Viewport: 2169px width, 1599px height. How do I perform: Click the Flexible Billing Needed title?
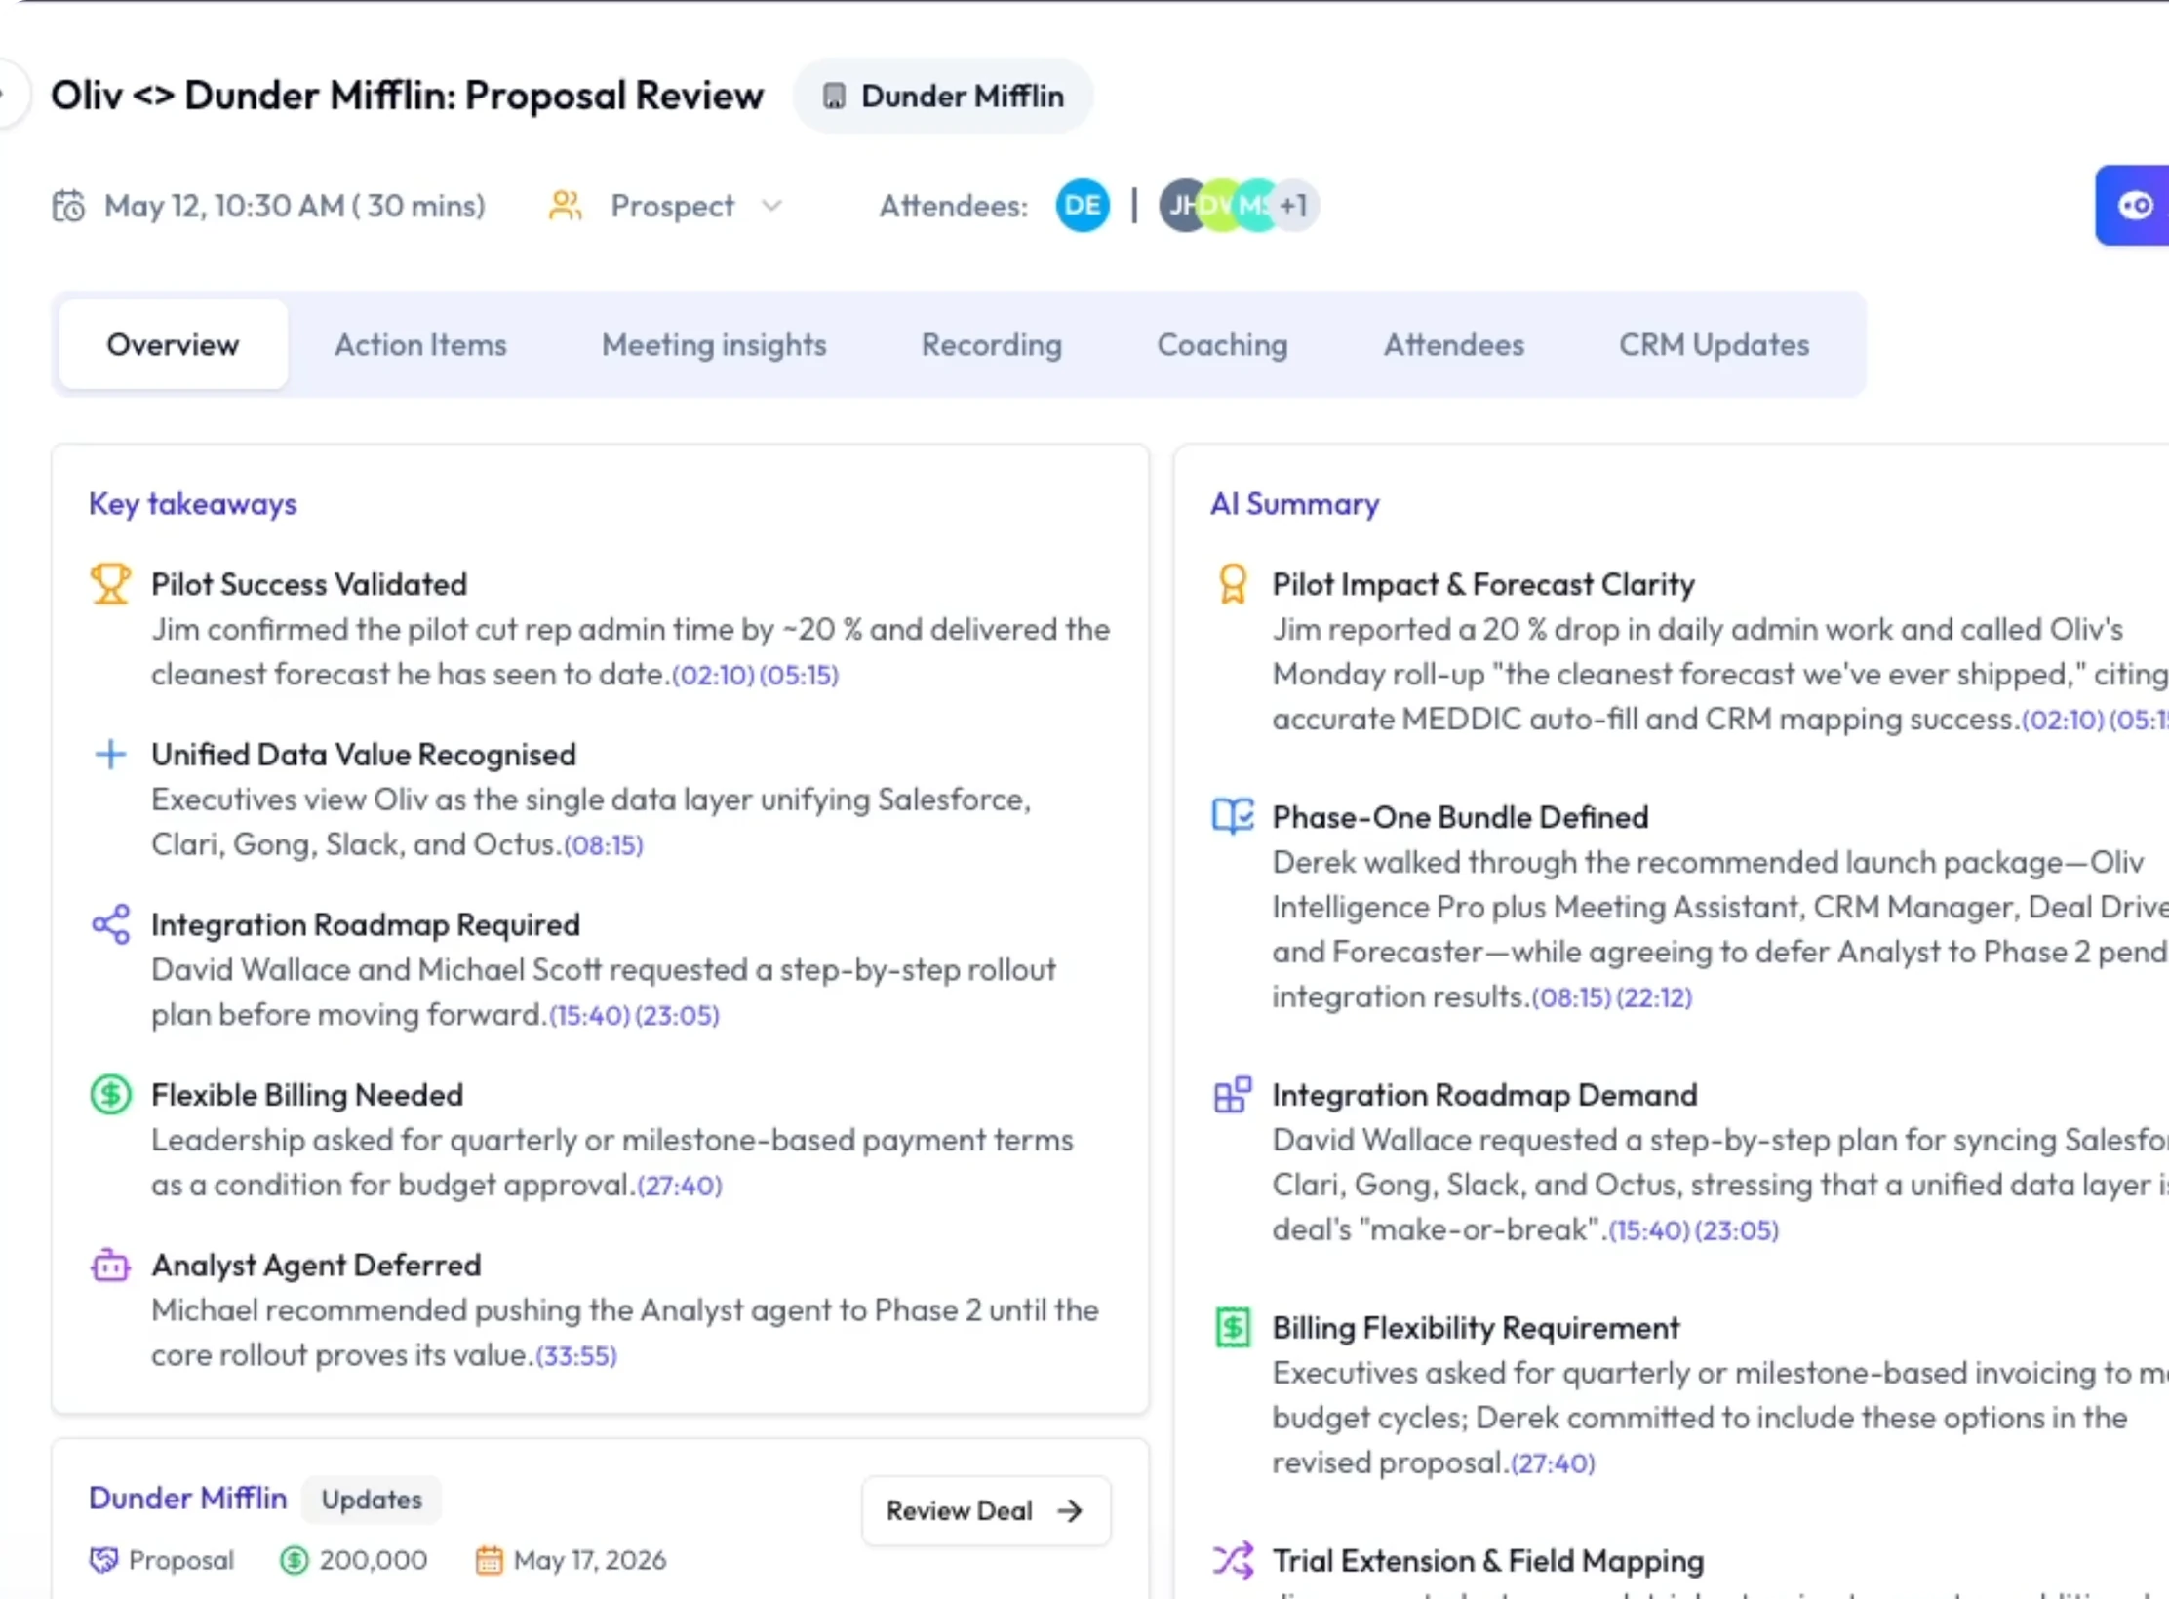307,1094
